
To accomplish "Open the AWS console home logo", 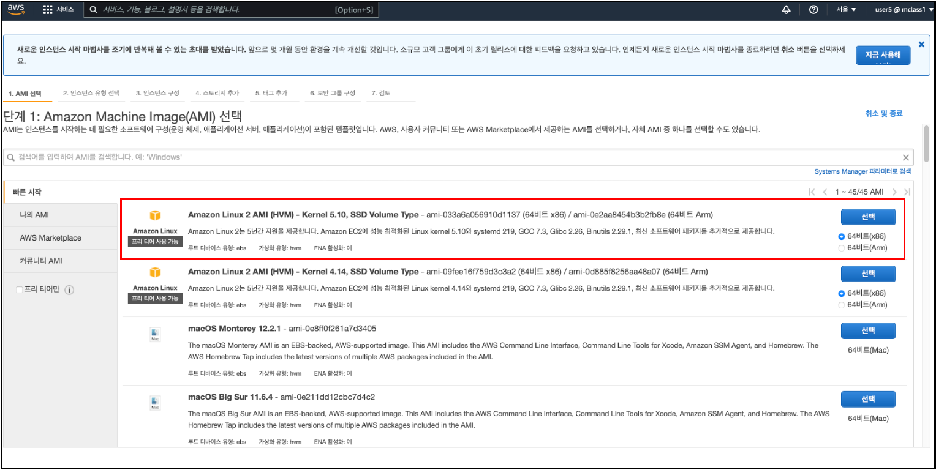I will [15, 9].
